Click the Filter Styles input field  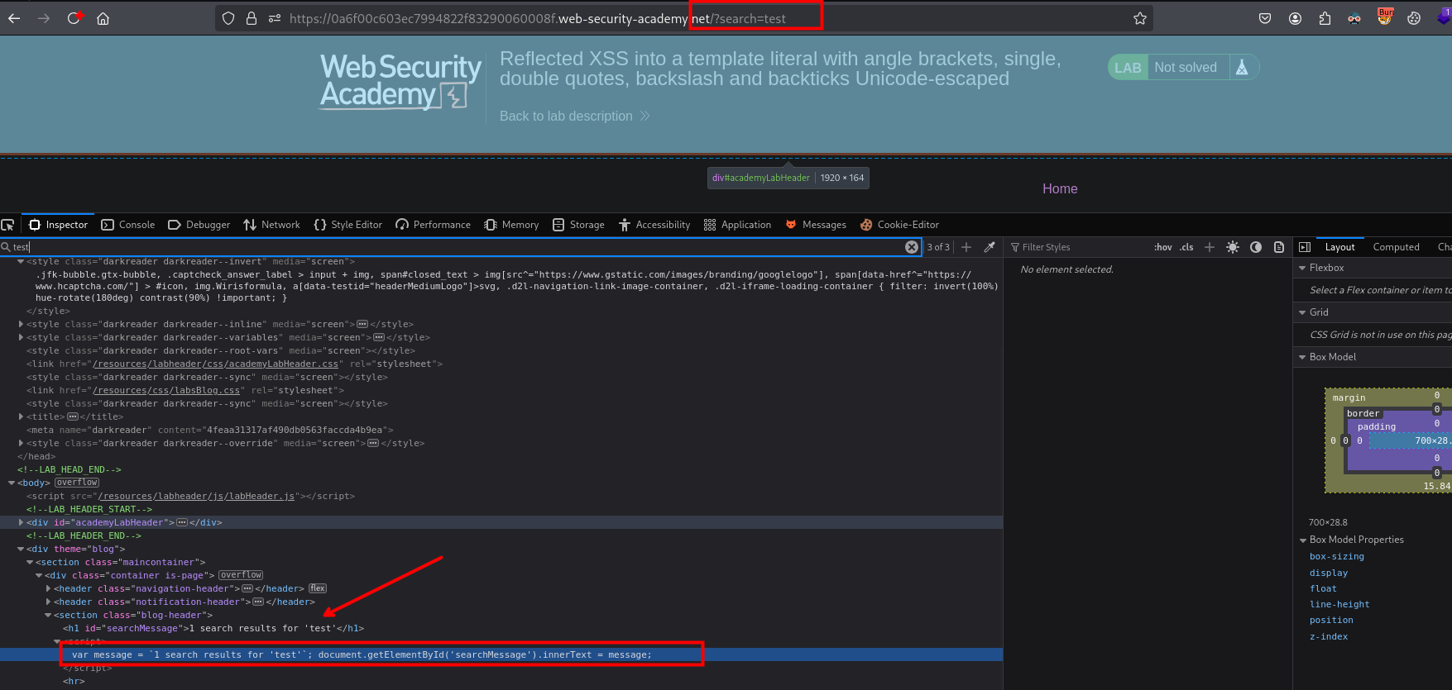tap(1076, 247)
